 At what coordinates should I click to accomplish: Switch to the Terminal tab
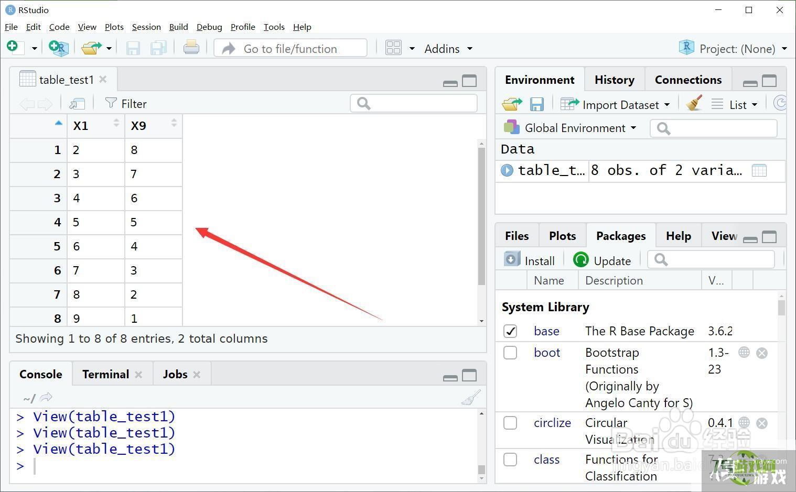pos(105,374)
